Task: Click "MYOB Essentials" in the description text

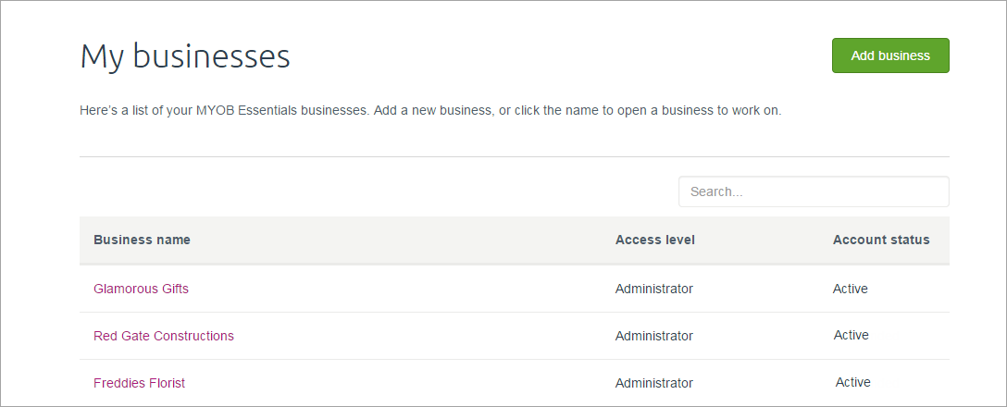Action: pos(241,111)
